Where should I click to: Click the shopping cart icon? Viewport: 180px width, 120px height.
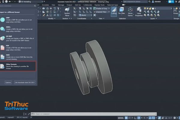click(x=176, y=1)
